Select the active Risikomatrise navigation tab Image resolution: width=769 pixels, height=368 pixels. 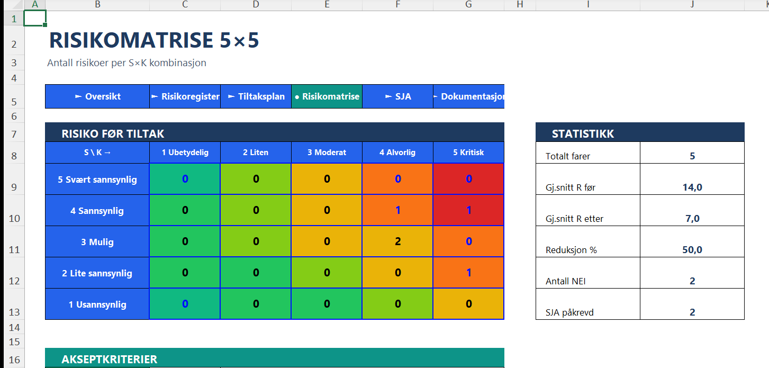click(x=327, y=96)
